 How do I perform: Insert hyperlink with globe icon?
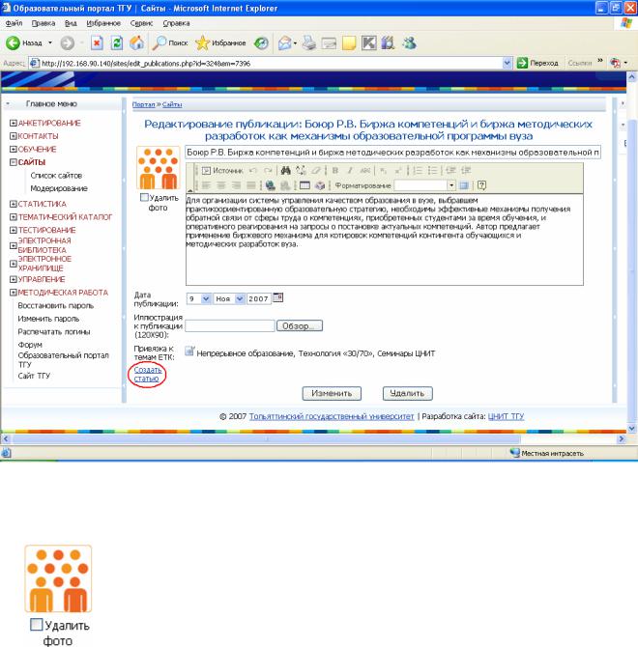pyautogui.click(x=271, y=185)
